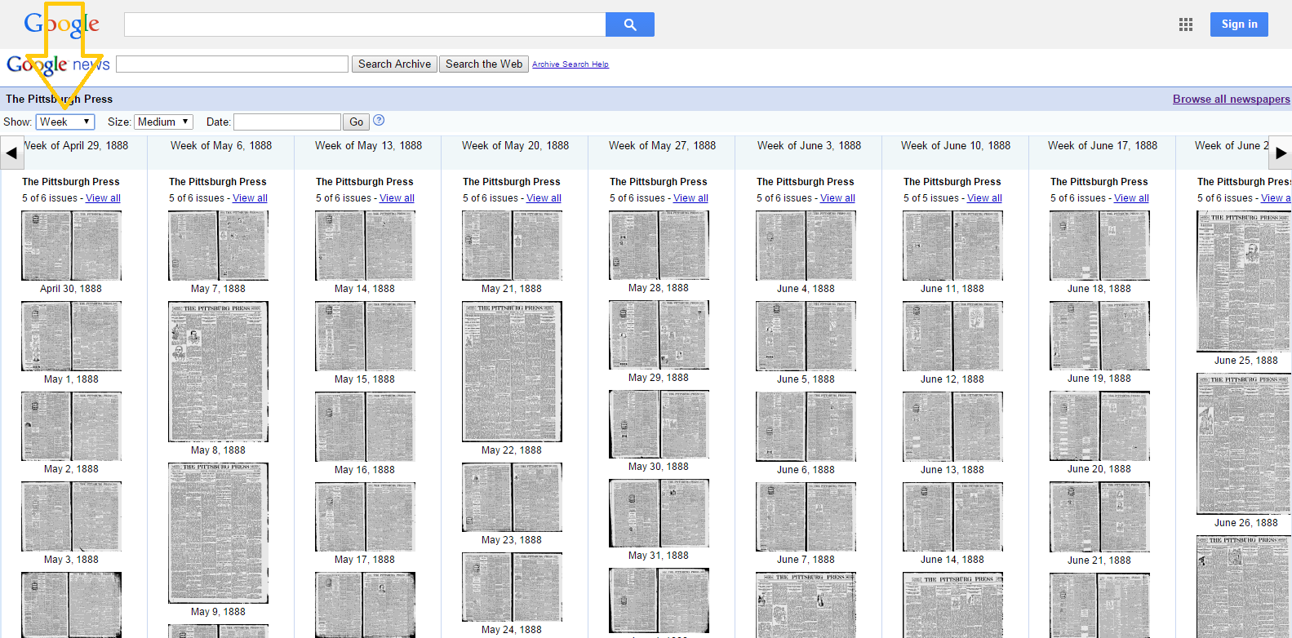Open the Size dropdown set to Medium

click(163, 122)
